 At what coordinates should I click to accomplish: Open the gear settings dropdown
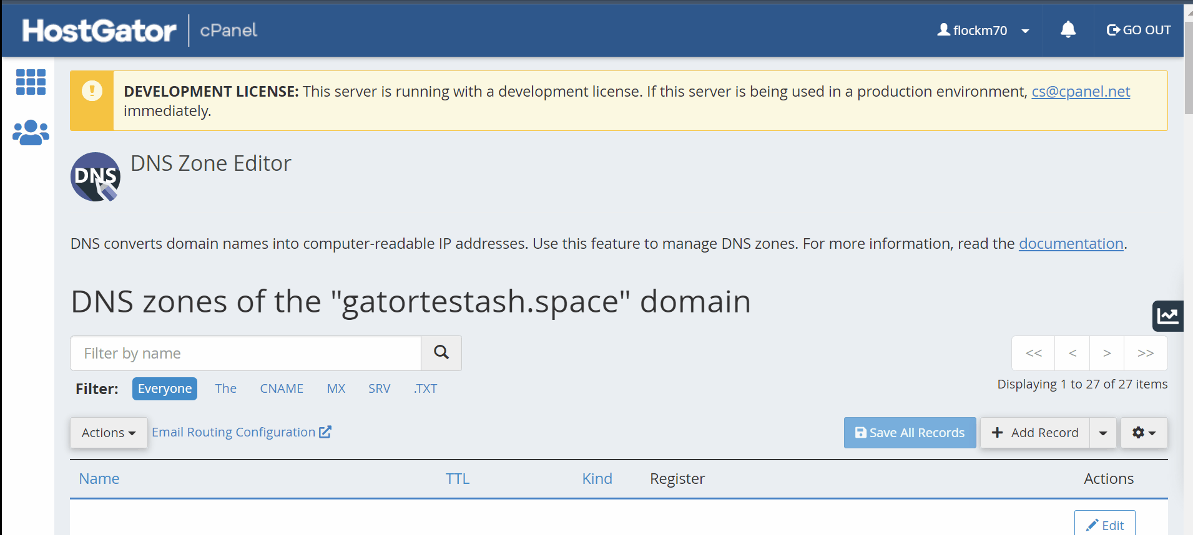tap(1144, 433)
